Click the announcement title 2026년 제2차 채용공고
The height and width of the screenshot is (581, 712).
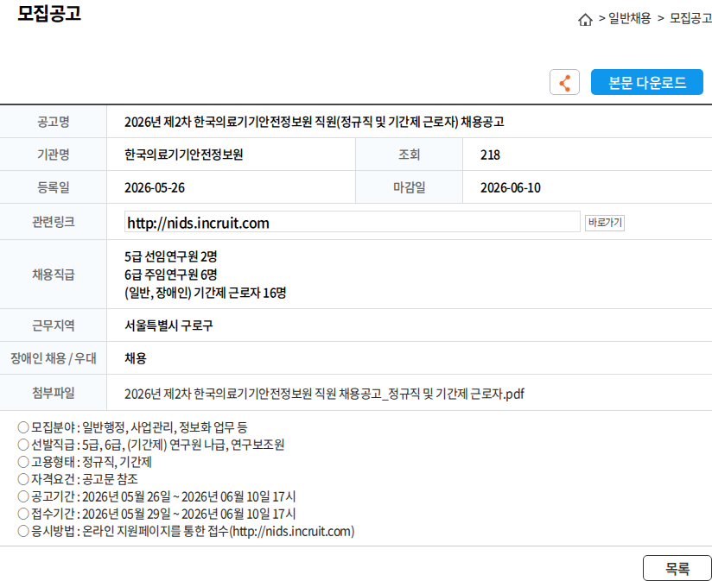(315, 122)
